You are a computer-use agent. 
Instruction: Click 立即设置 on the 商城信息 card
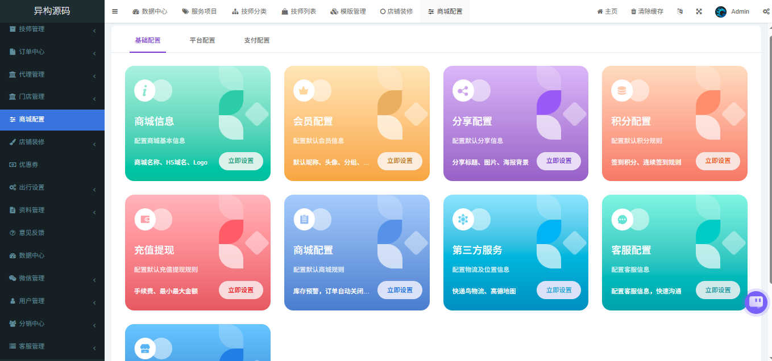[x=241, y=161]
